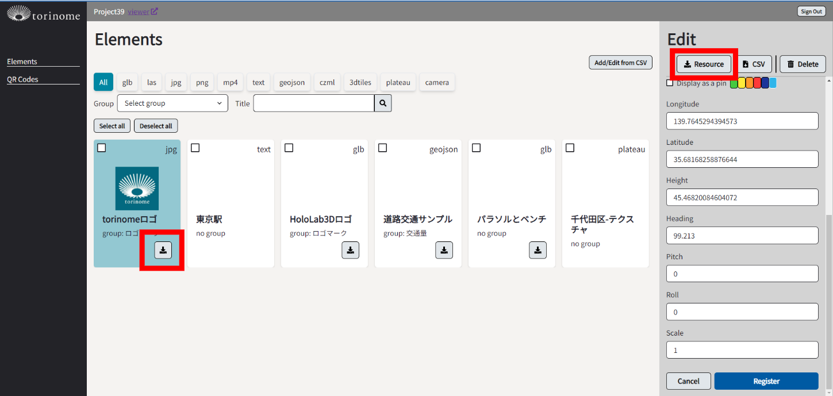Check the torinomeロゴ card checkbox
The image size is (833, 396).
tap(102, 148)
